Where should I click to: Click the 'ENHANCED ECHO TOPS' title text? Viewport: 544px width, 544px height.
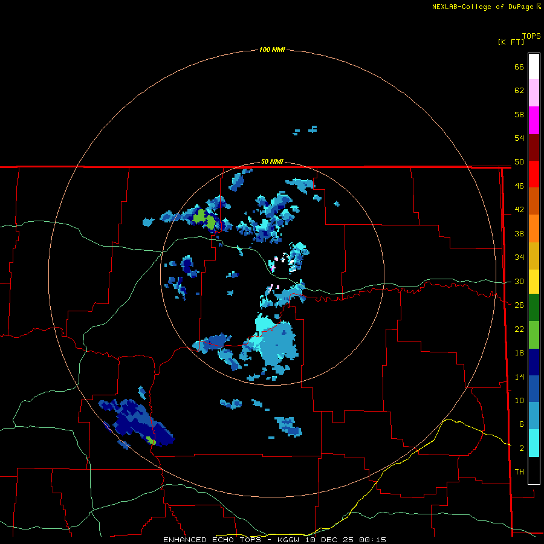click(212, 540)
